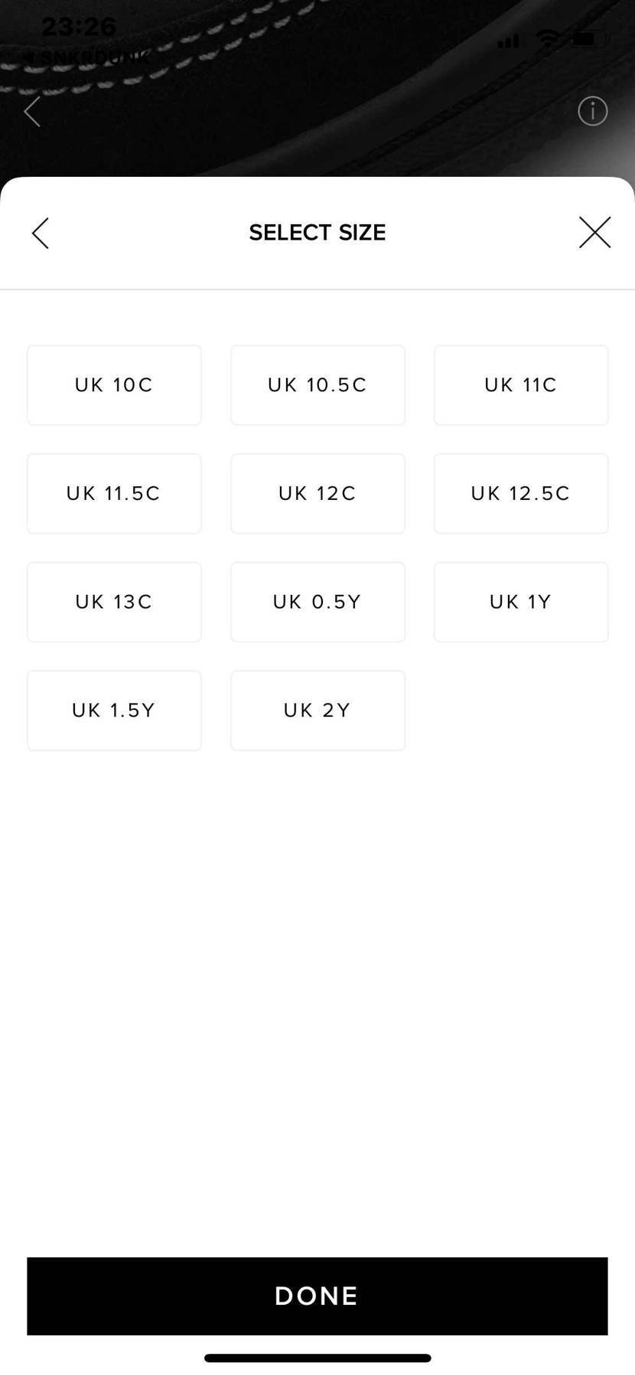The height and width of the screenshot is (1376, 635).
Task: Pick size UK 1Y
Action: 521,603
